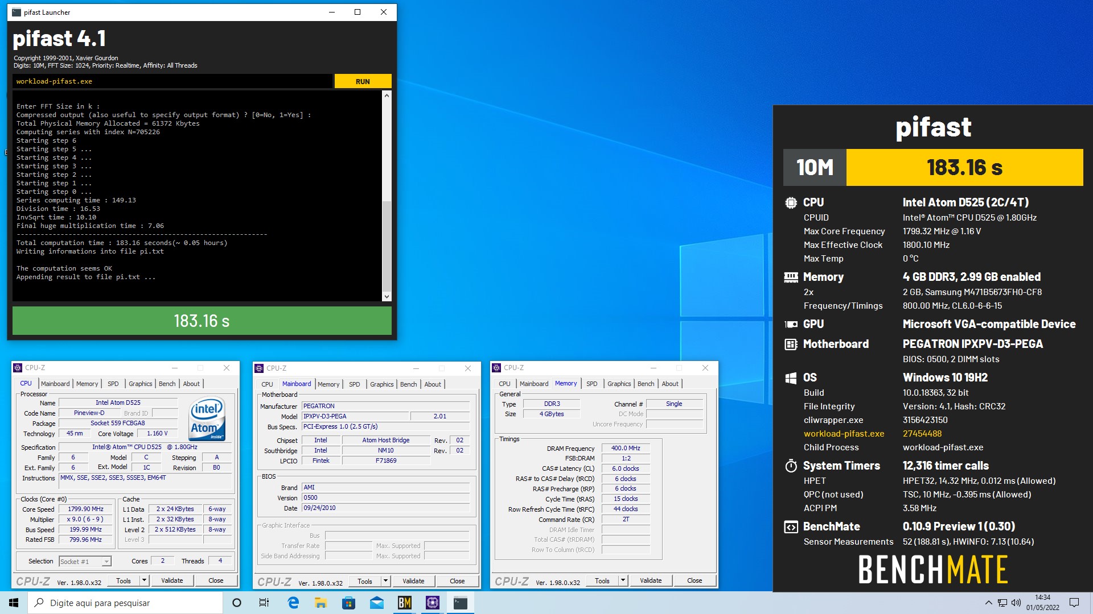This screenshot has height=614, width=1093.
Task: Click the GPU icon in BenchMate panel
Action: tap(791, 324)
